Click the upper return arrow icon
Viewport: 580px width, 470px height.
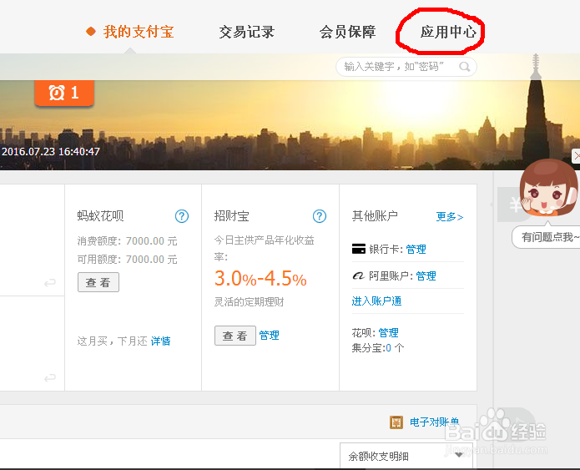[49, 283]
